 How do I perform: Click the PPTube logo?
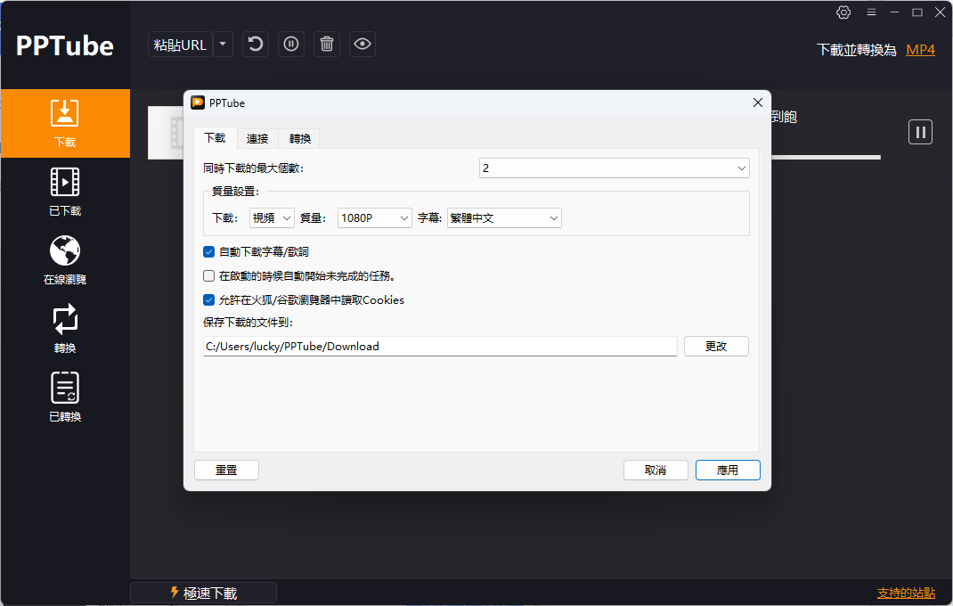[x=65, y=45]
